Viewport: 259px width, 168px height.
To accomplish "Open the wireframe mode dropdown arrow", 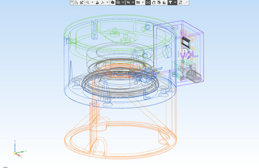I will click(x=123, y=3).
